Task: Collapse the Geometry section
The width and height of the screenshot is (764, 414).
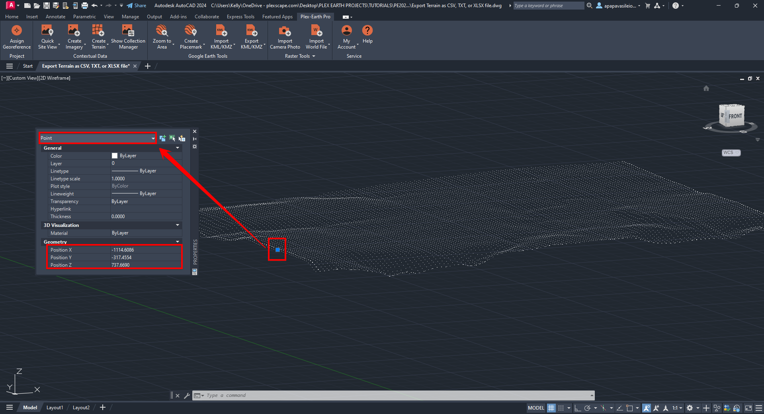Action: click(178, 242)
